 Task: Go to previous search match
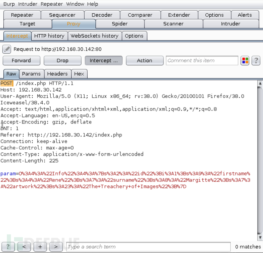(x=24, y=247)
